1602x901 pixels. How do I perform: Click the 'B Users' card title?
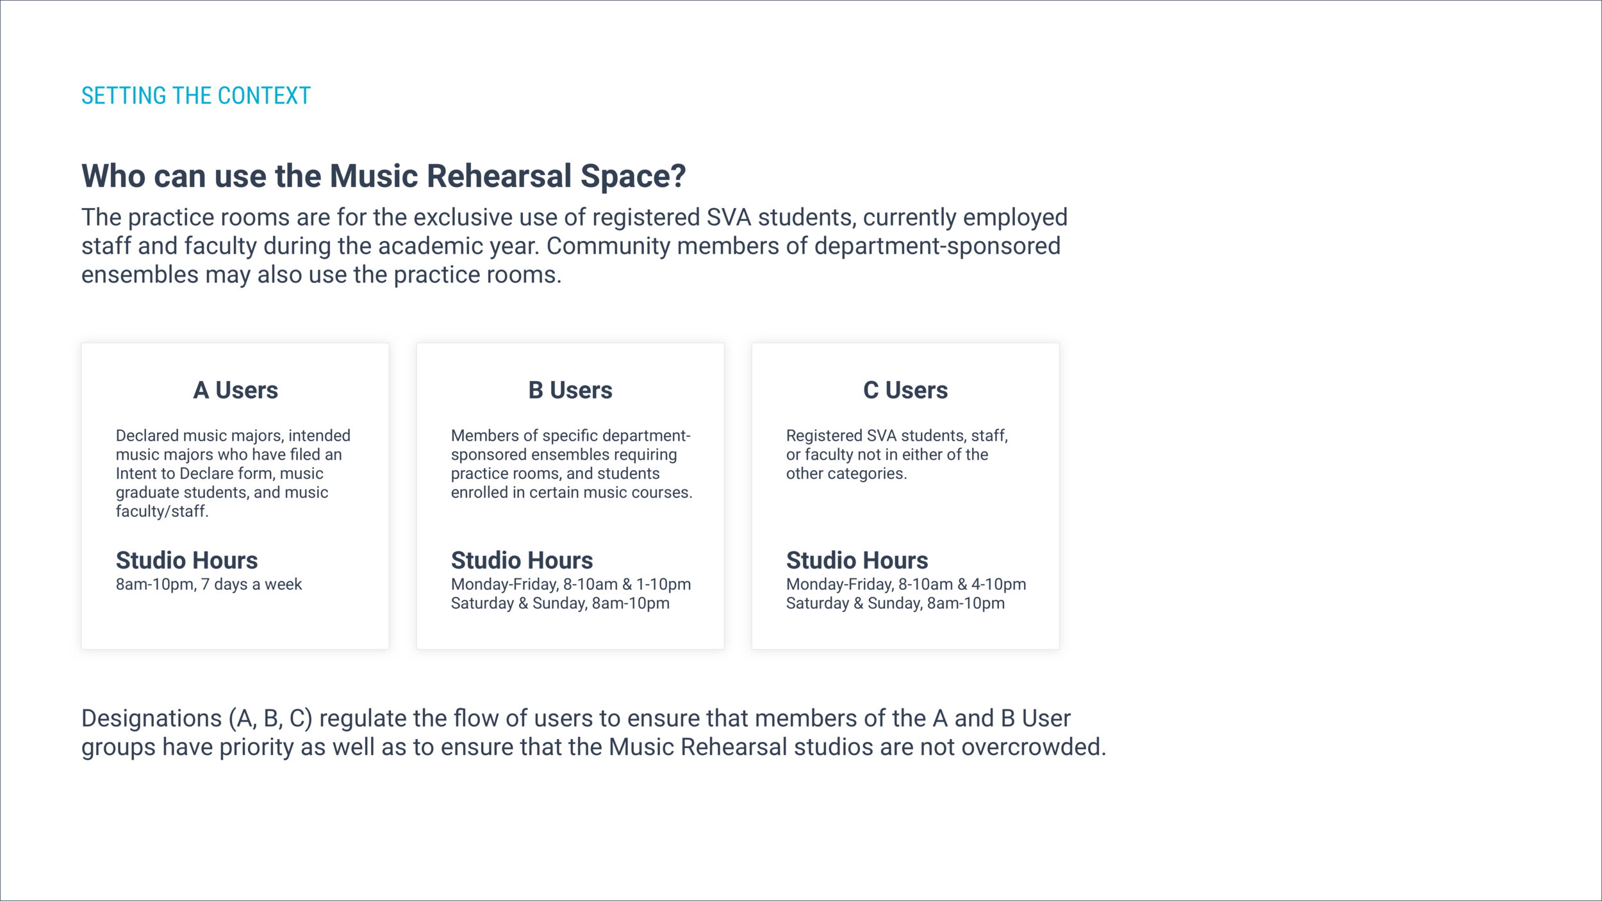coord(570,390)
